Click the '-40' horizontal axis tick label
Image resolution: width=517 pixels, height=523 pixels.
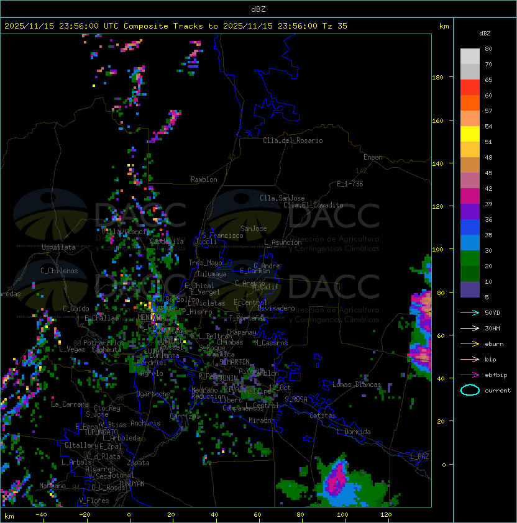(x=41, y=515)
